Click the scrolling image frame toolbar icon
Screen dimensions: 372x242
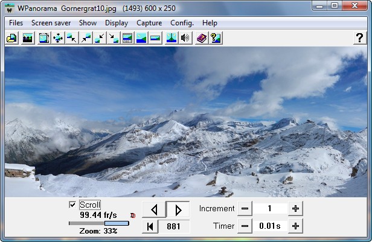44,38
